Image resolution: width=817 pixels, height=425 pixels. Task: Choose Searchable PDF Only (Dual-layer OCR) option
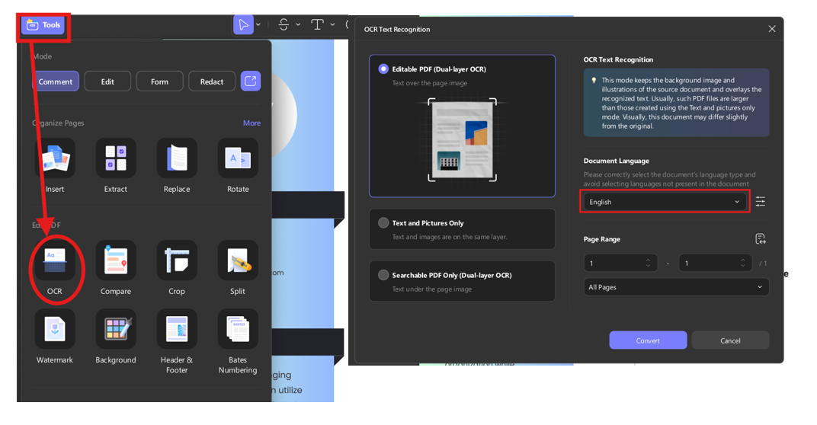[x=462, y=281]
